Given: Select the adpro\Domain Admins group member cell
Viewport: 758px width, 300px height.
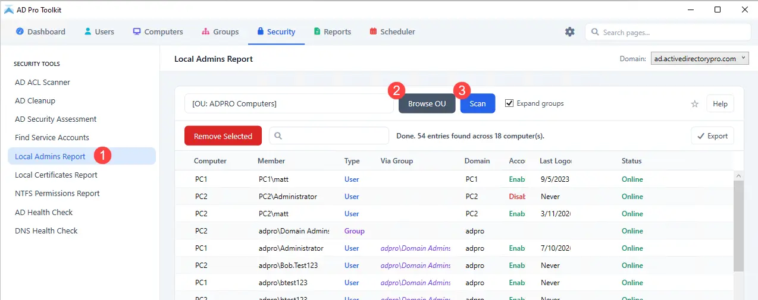Looking at the screenshot, I should point(294,230).
